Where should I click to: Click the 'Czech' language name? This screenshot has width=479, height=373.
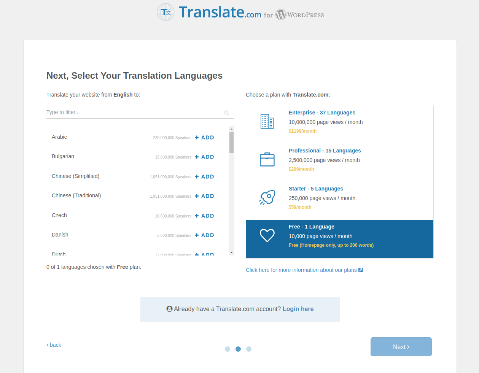pos(59,215)
